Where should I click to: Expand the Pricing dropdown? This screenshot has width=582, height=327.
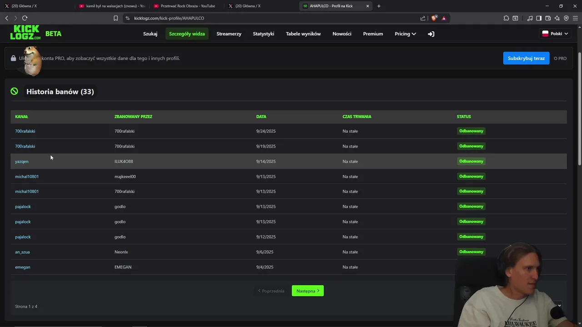[405, 34]
